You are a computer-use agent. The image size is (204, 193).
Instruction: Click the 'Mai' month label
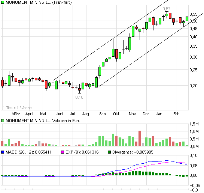point(43,114)
